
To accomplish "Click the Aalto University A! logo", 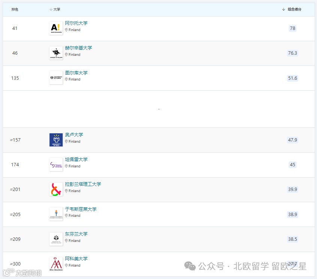I will [x=56, y=28].
